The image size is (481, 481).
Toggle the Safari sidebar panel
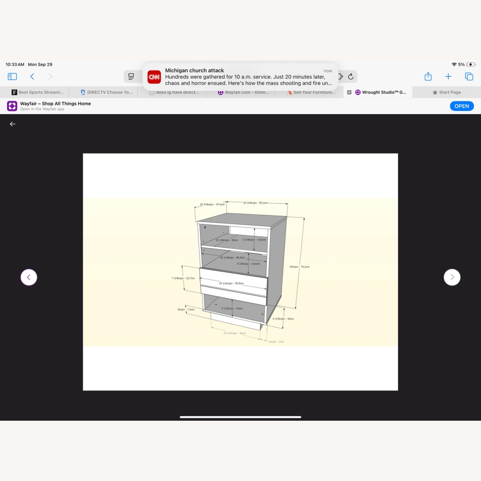coord(12,76)
